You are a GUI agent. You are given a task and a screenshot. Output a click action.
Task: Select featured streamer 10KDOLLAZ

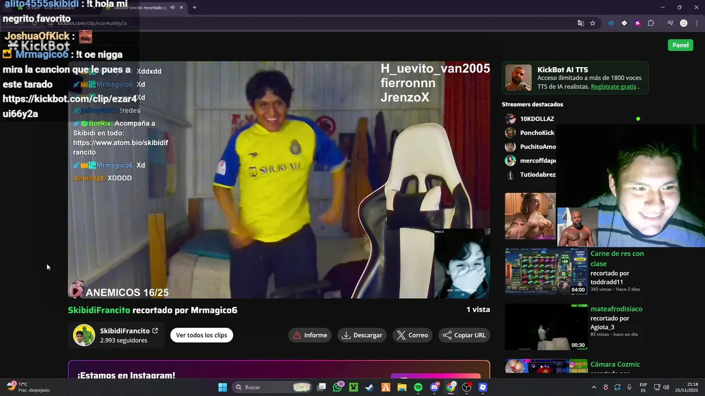[537, 119]
